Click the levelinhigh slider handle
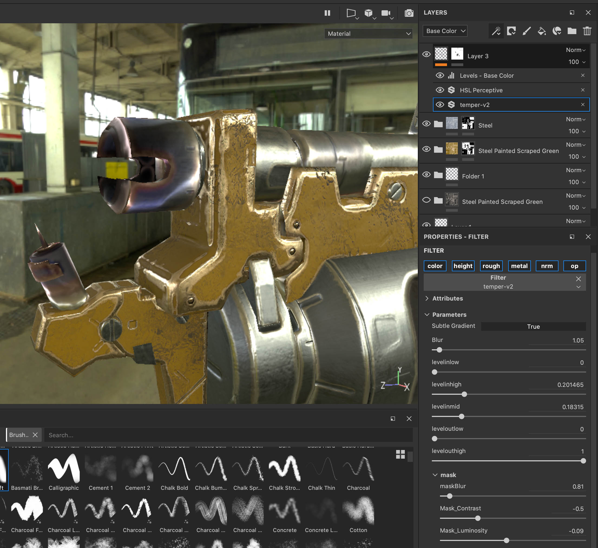Screen dimensions: 598x548 coord(464,394)
